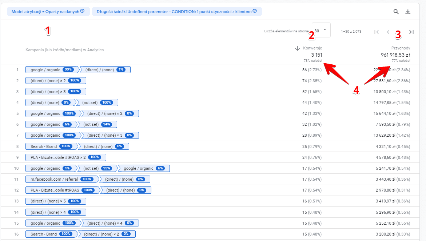Screen dimensions: 426x241
Task: Click conversions value 25 (0.79%)
Action: (312, 146)
